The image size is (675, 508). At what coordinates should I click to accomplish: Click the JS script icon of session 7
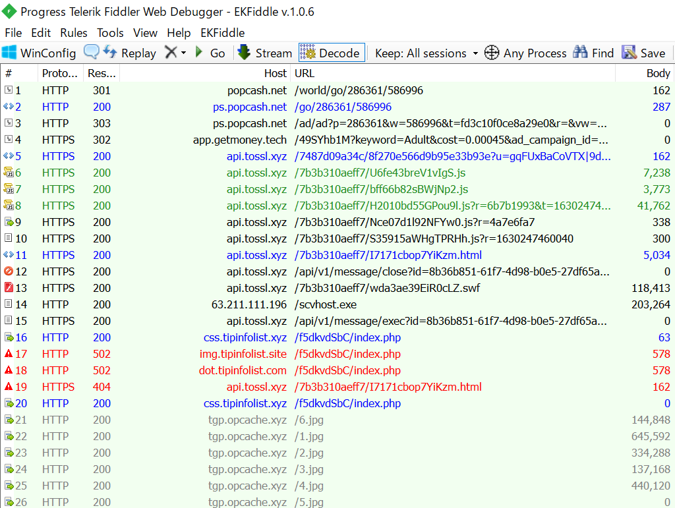tap(9, 189)
